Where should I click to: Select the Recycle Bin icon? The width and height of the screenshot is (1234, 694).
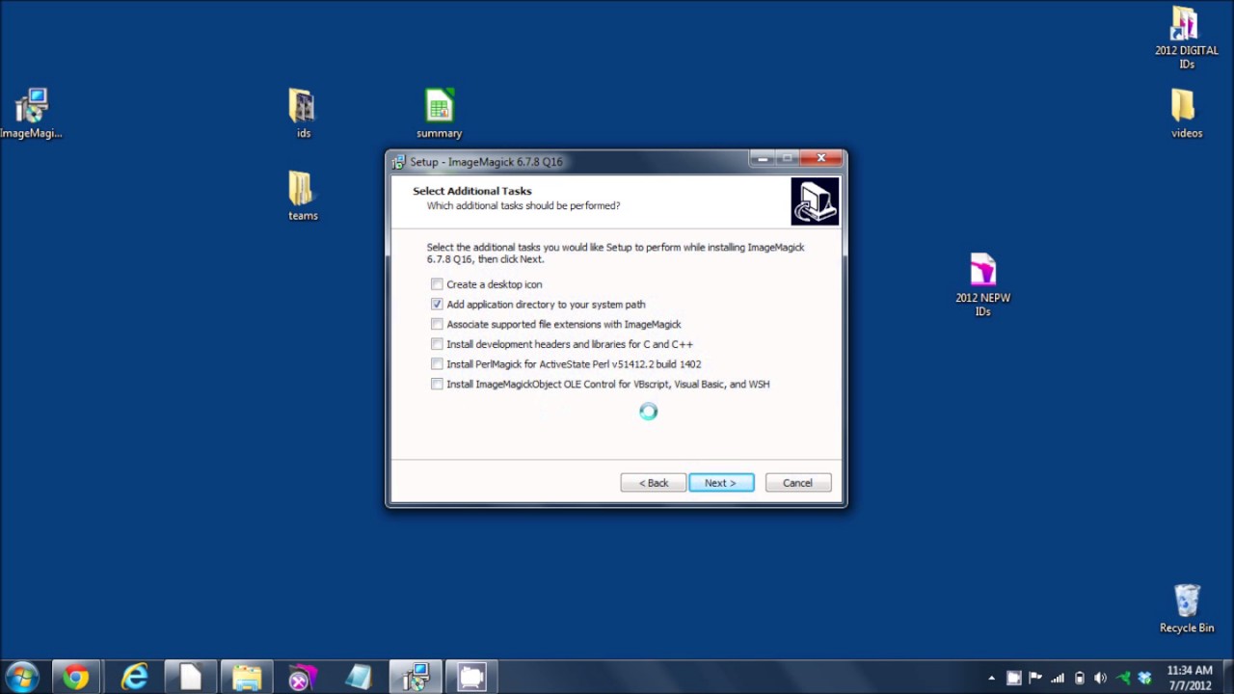pos(1186,608)
